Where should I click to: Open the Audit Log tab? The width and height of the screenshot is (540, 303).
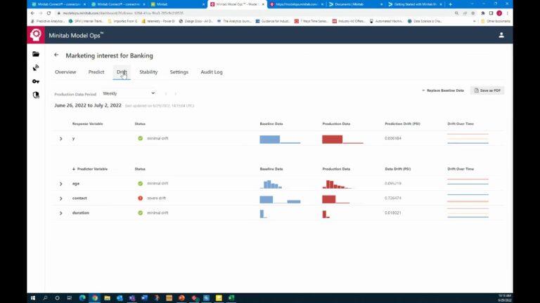pyautogui.click(x=212, y=72)
